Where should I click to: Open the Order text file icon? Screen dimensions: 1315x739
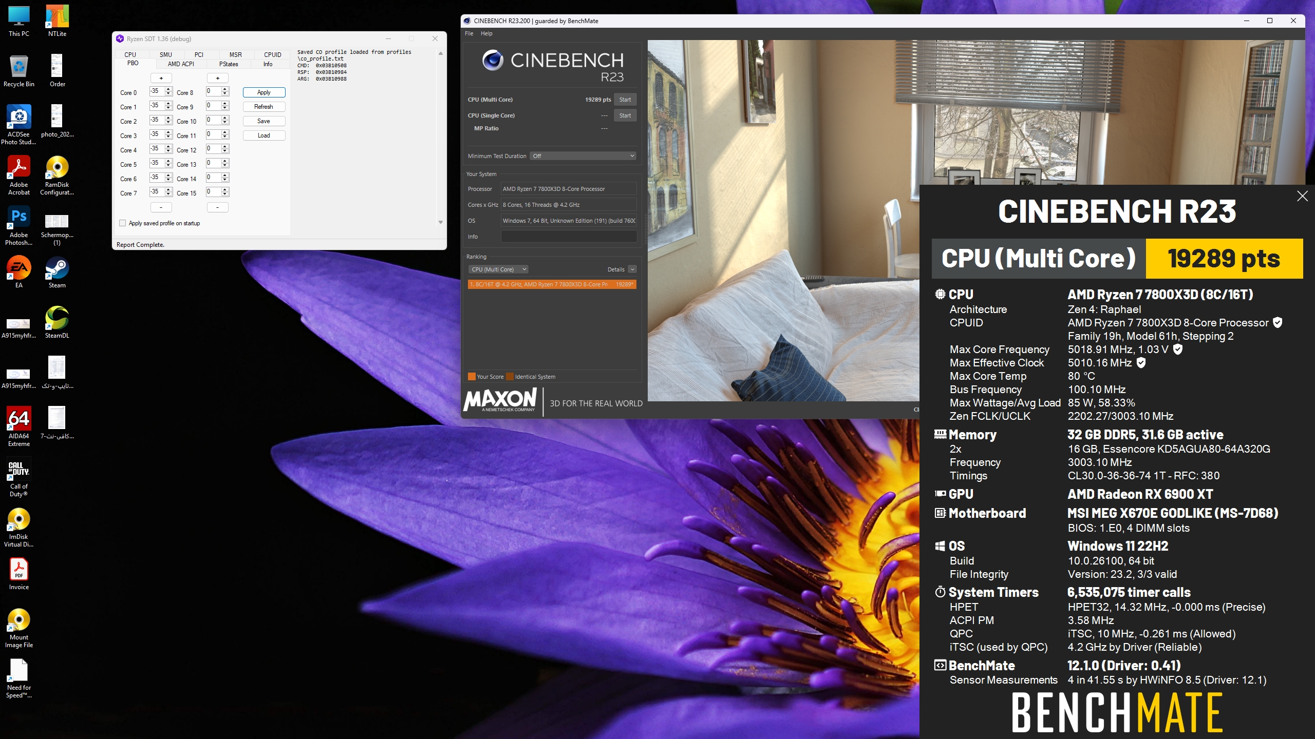pyautogui.click(x=57, y=71)
